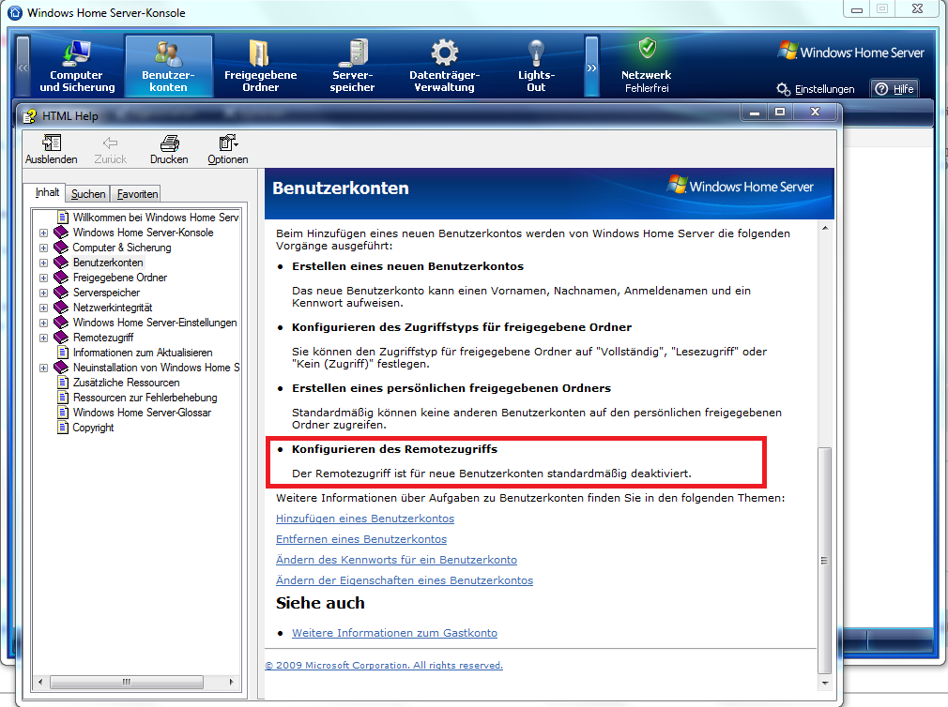Open the Zusätzliche Ressourcen page icon

click(63, 383)
